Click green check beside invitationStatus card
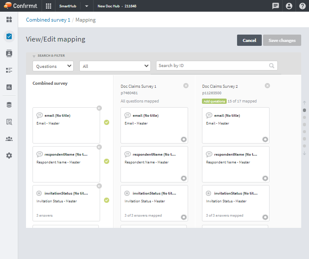 coord(107,200)
